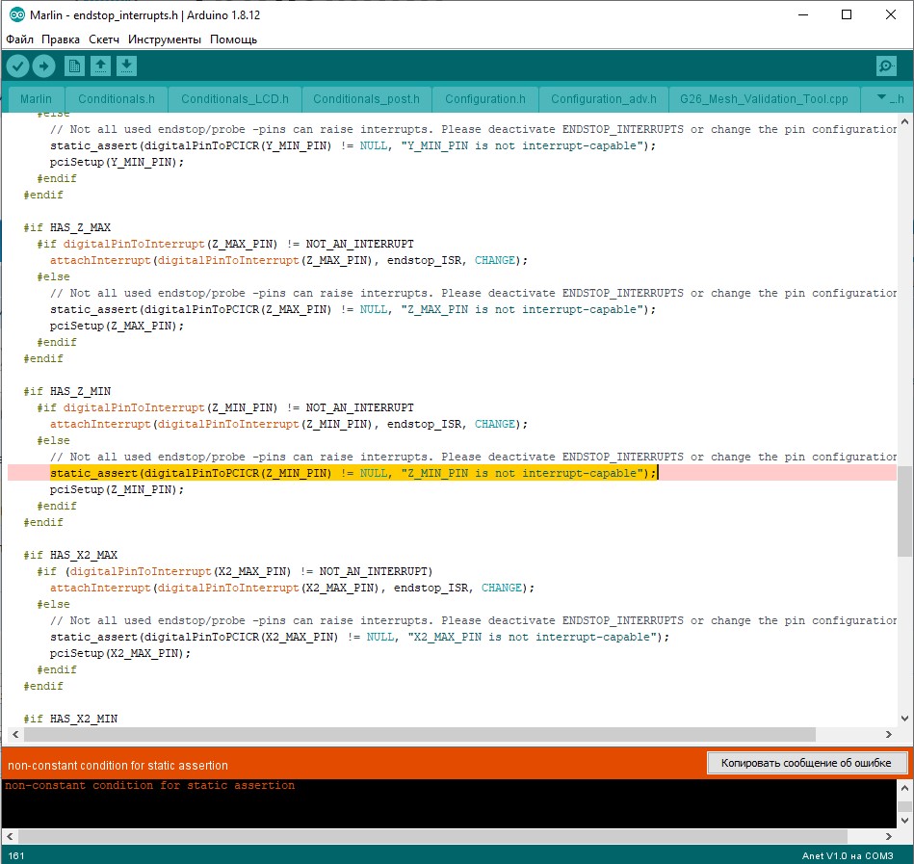Open the Помощь menu
This screenshot has height=864, width=914.
(x=233, y=39)
